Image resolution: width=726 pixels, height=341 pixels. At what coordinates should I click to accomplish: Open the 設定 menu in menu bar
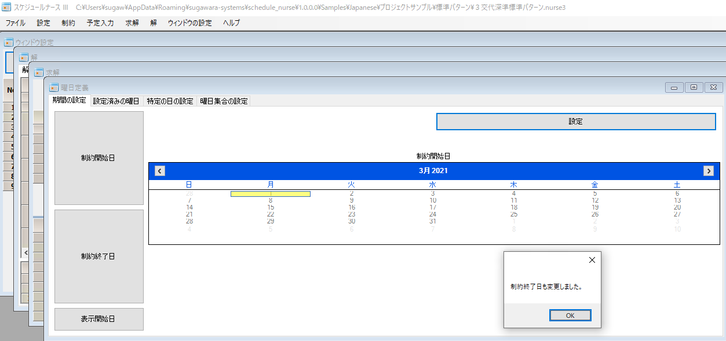(x=43, y=23)
